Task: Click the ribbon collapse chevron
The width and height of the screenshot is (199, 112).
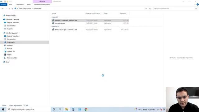Action: [195, 4]
